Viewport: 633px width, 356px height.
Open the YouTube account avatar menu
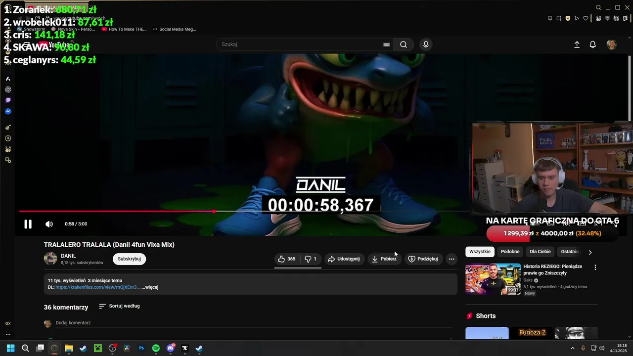612,44
